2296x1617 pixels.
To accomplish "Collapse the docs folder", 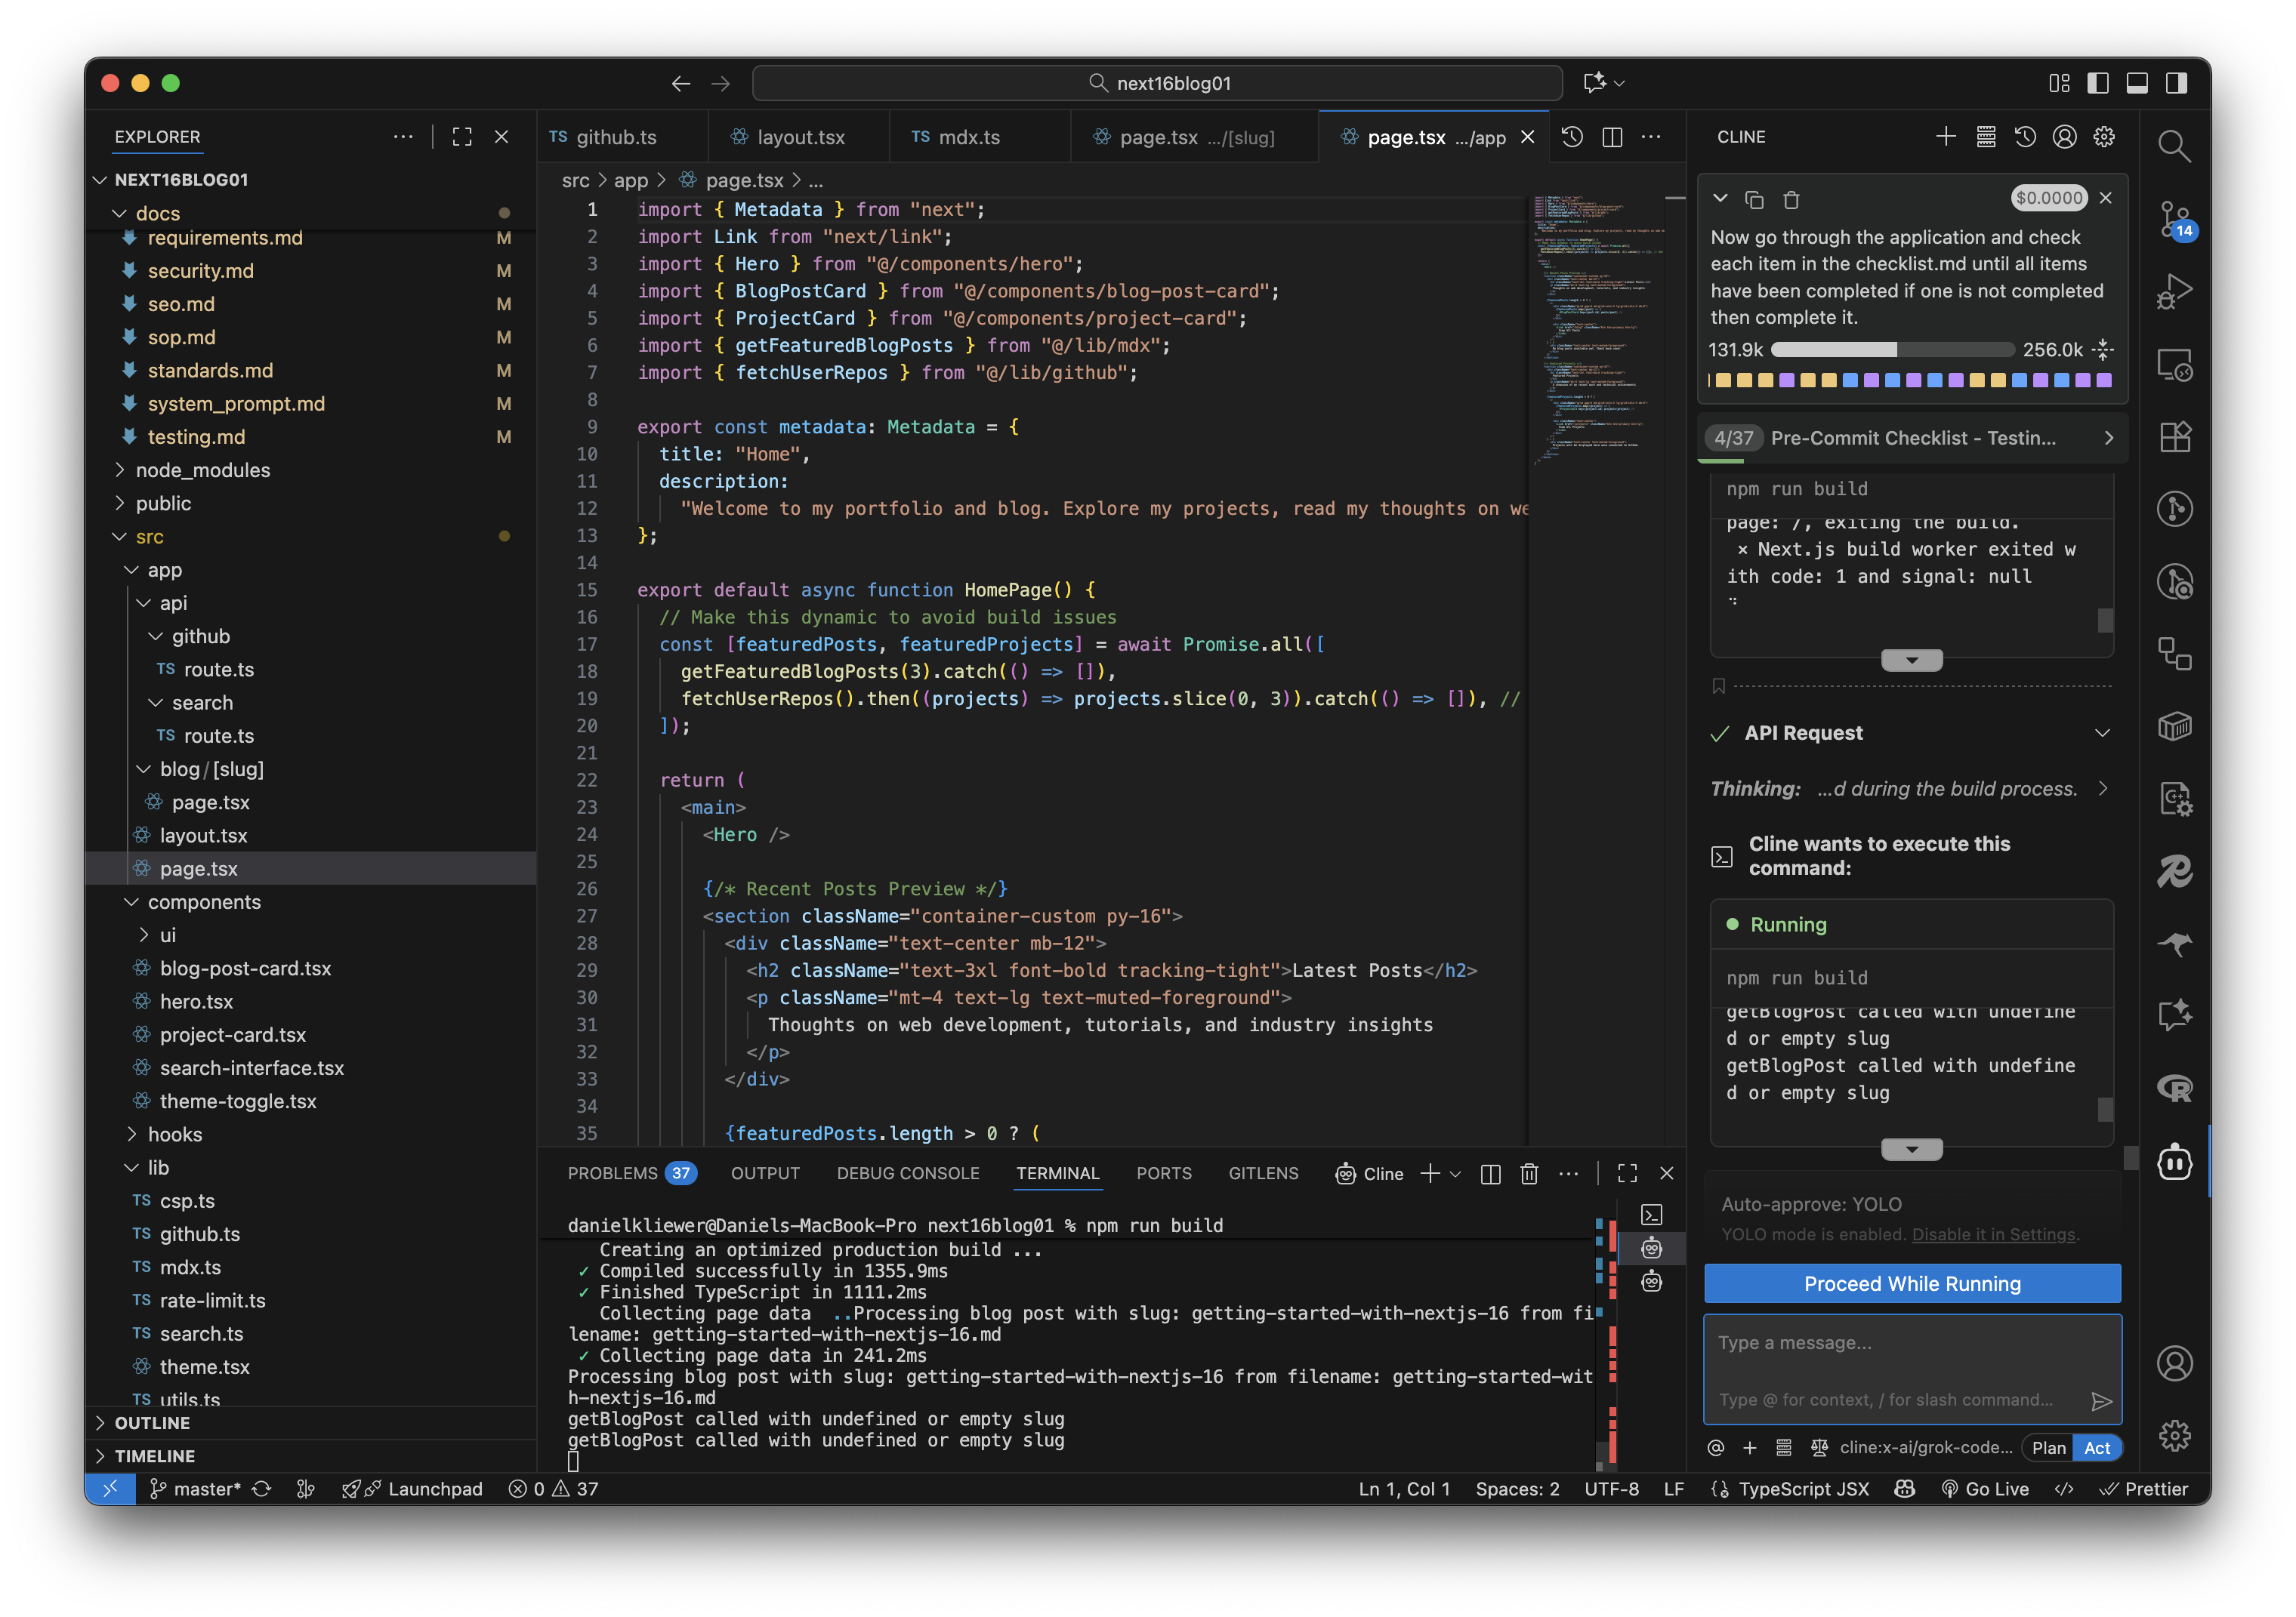I will tap(120, 213).
